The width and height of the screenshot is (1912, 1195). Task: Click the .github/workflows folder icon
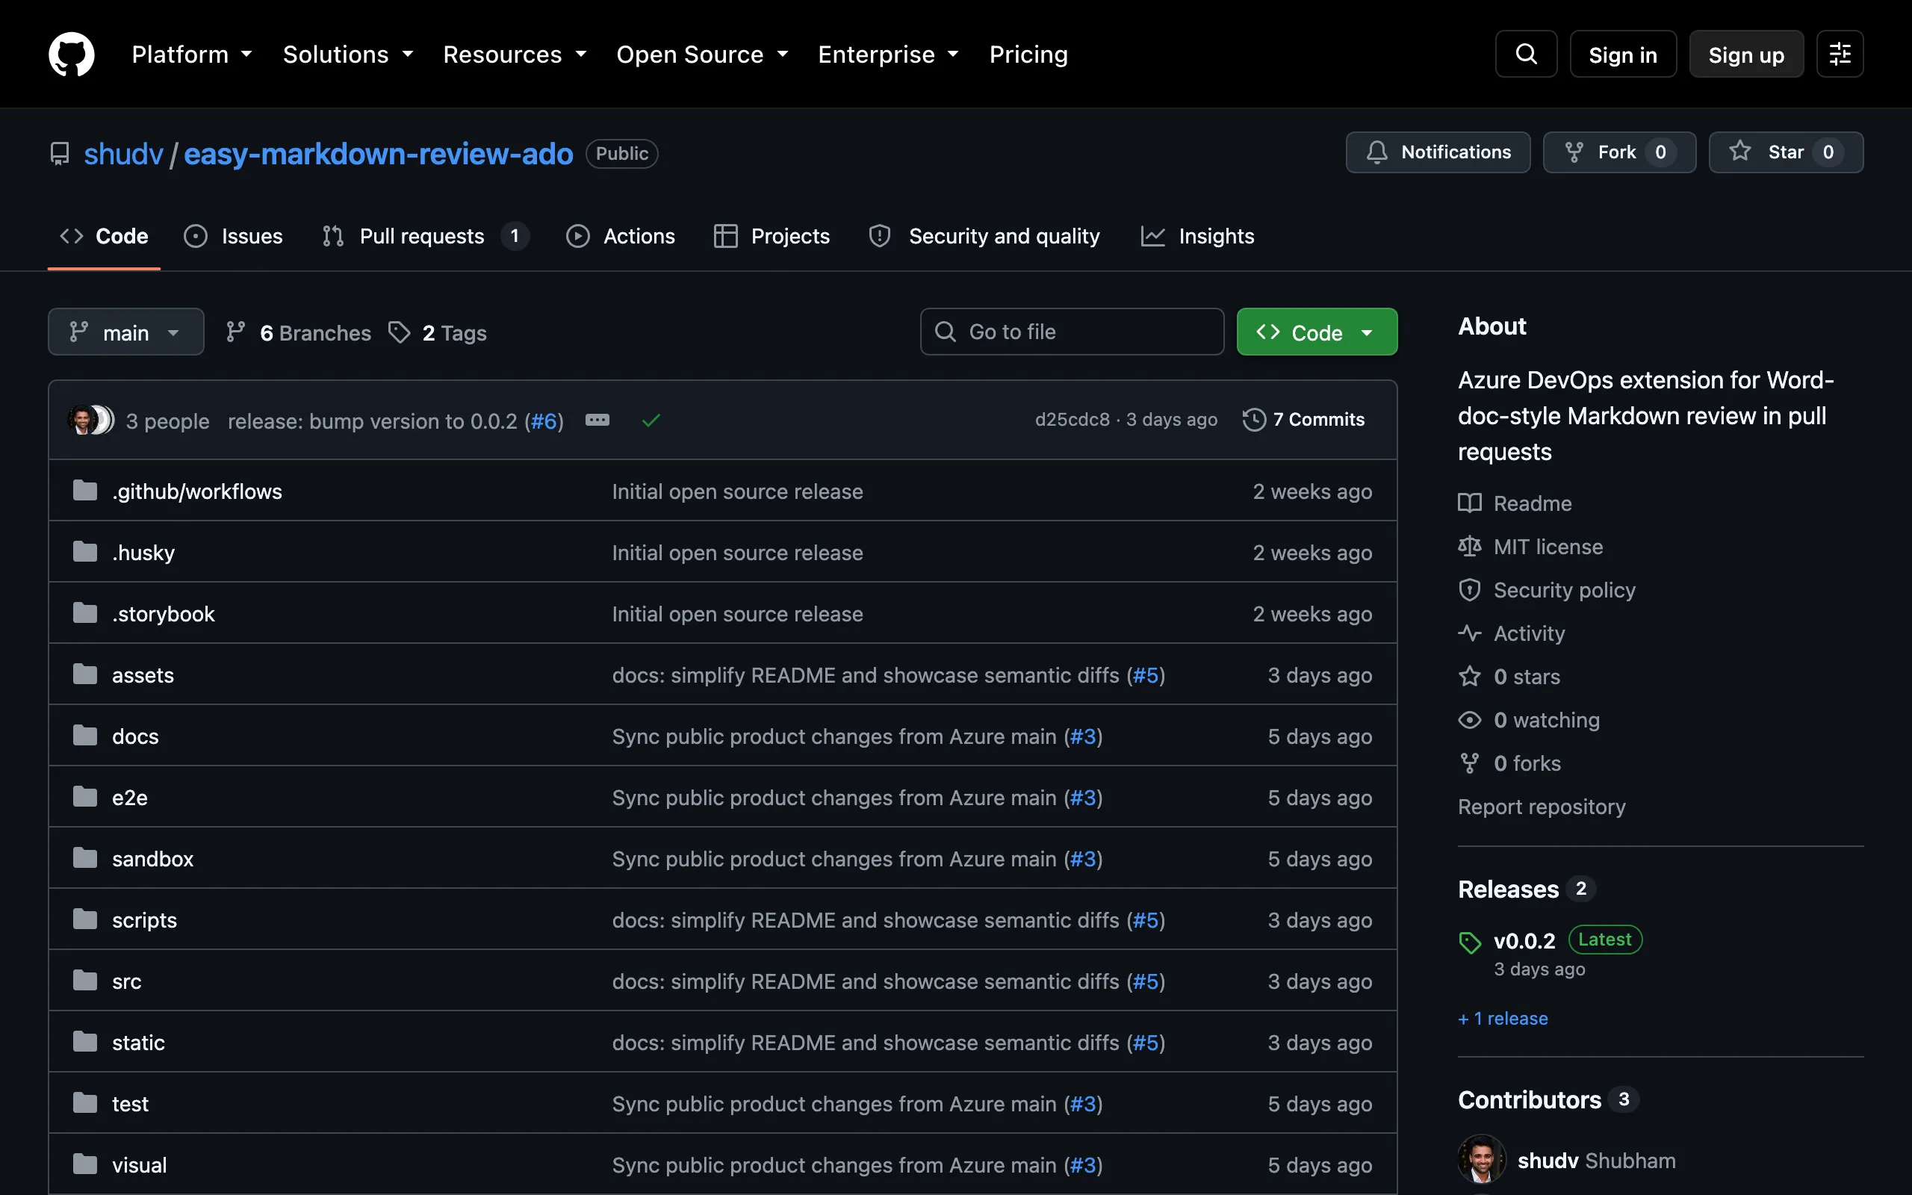click(84, 491)
